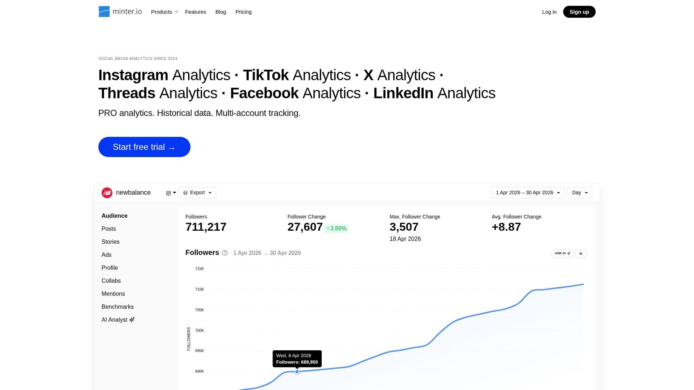Open the Ads section
Image resolution: width=694 pixels, height=390 pixels.
107,255
